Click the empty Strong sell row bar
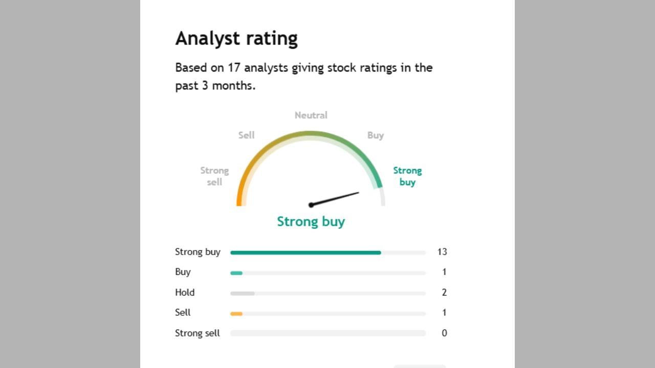This screenshot has width=655, height=368. tap(327, 333)
